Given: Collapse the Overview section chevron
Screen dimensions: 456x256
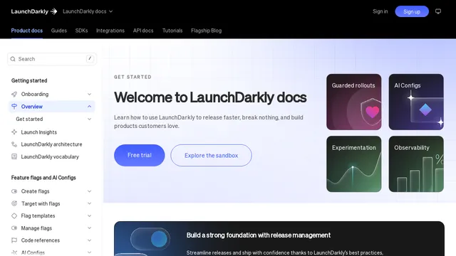Looking at the screenshot, I should (x=89, y=107).
